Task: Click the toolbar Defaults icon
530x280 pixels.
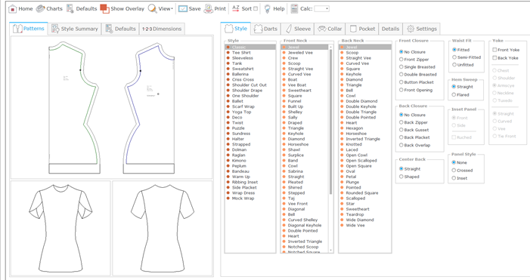Action: coord(70,9)
